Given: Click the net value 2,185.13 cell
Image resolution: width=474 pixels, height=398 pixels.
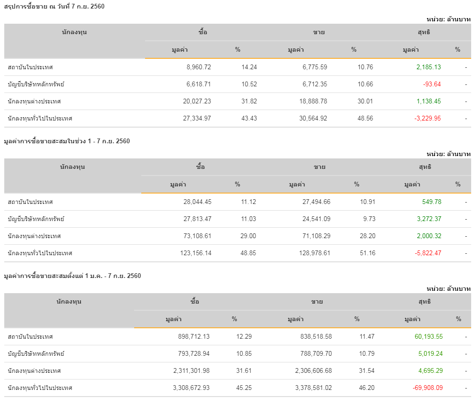Looking at the screenshot, I should (x=428, y=67).
